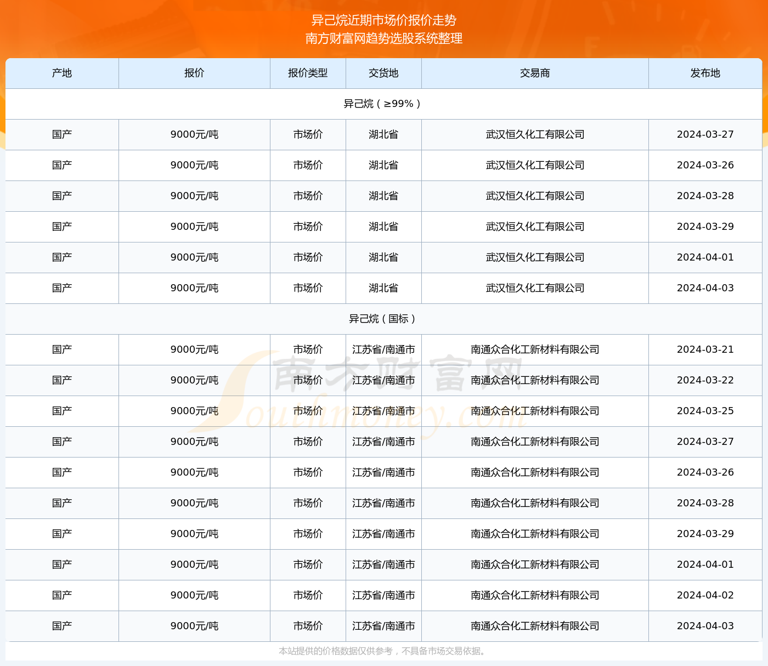Click 南通众合化工新材料有限公司 in the 2024-03-21 row

point(535,349)
